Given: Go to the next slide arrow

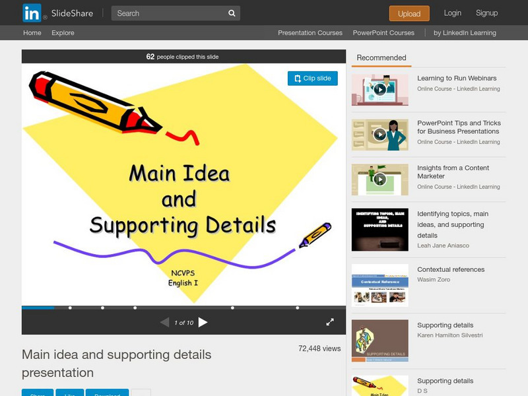Looking at the screenshot, I should tap(203, 322).
